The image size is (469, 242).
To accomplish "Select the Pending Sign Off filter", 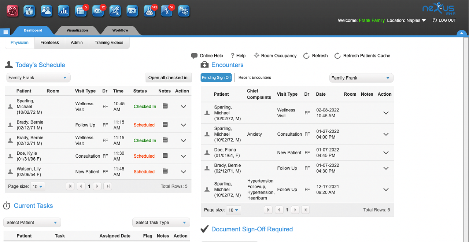I will tap(216, 77).
